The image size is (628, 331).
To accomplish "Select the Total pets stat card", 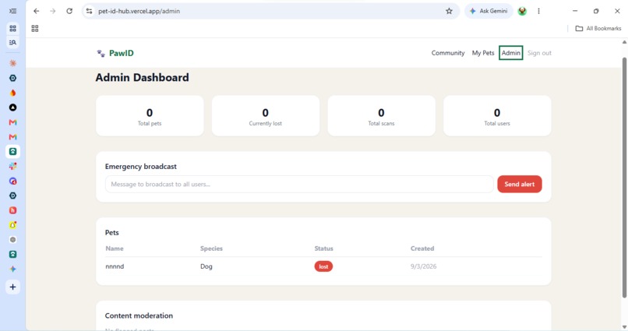I will 150,116.
